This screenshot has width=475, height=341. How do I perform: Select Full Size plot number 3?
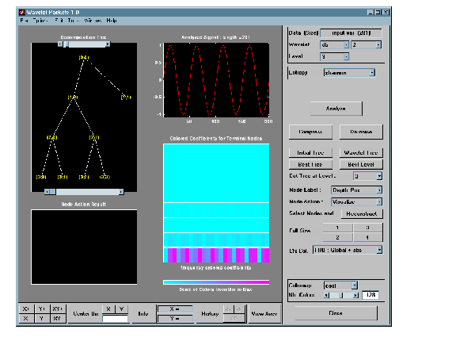[366, 227]
